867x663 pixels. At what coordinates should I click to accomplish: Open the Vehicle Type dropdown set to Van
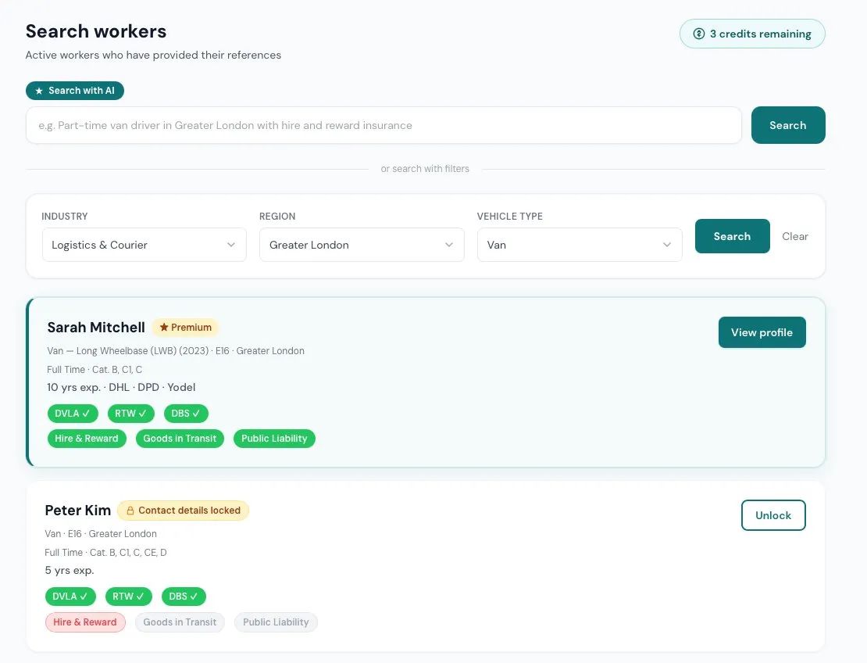pos(579,245)
